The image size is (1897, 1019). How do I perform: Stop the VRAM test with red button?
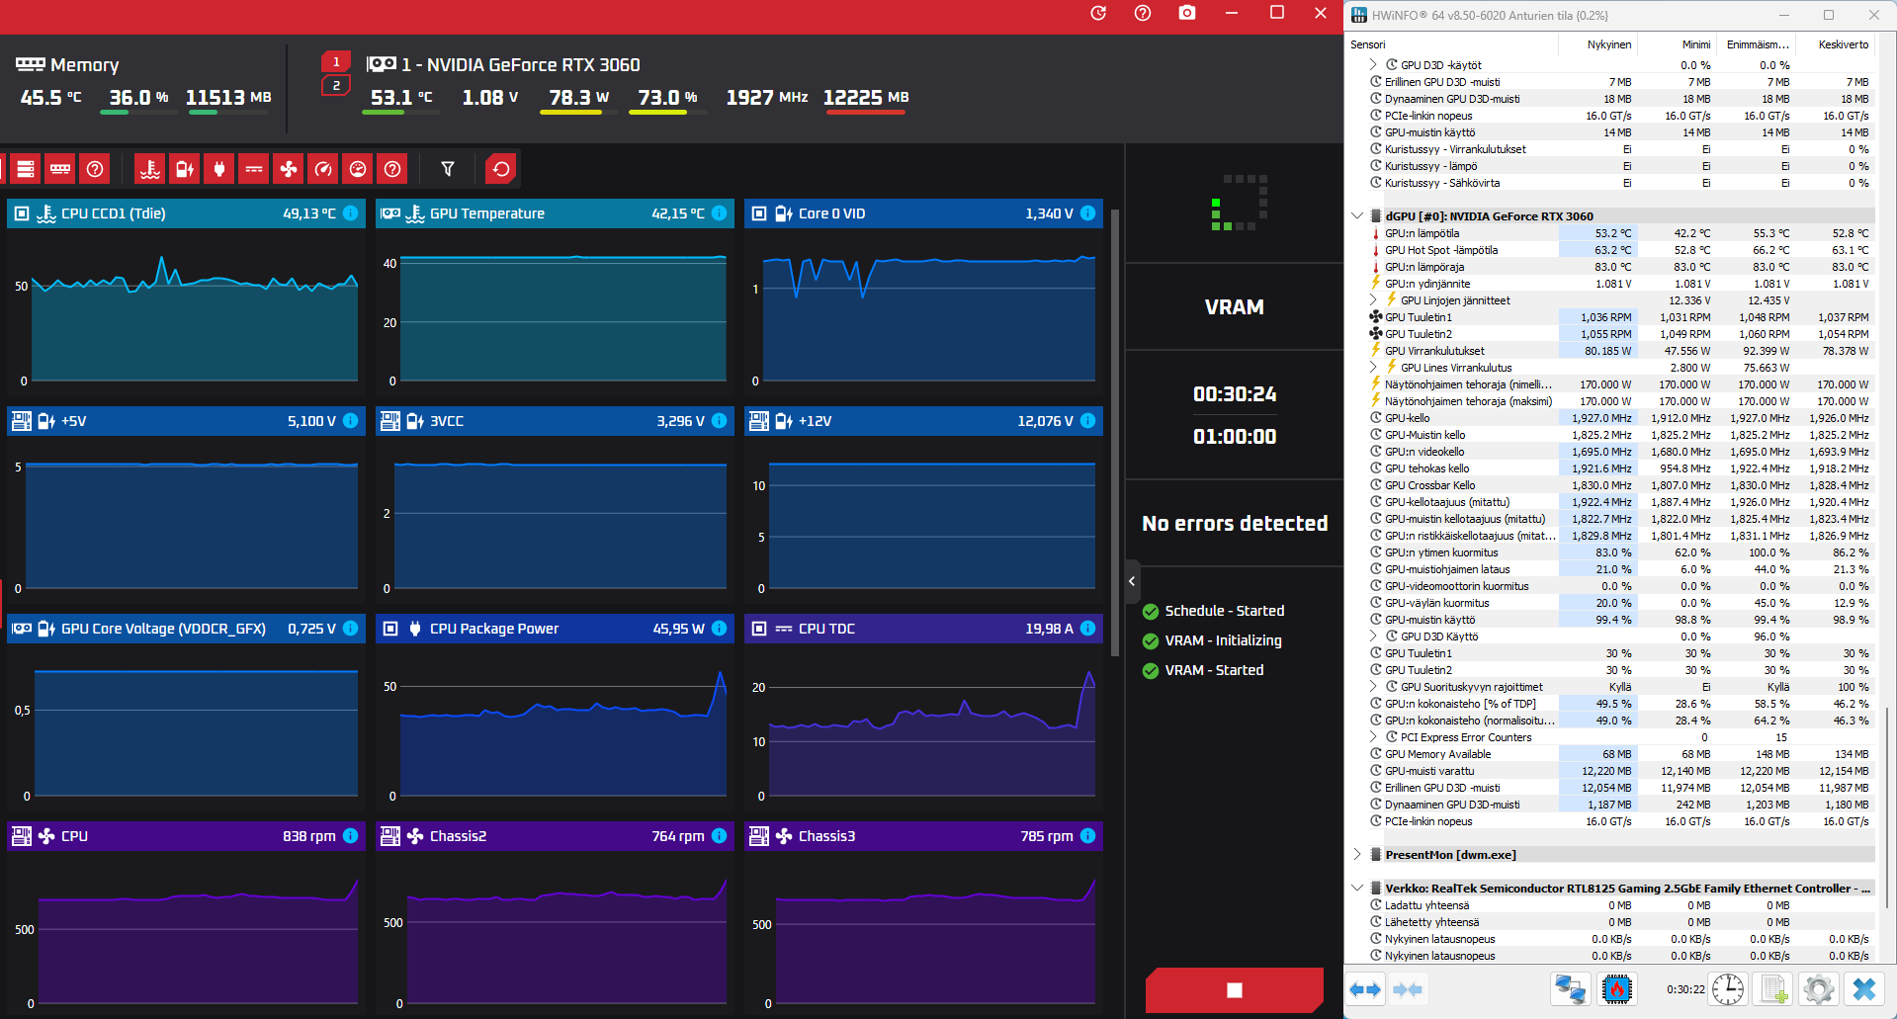[x=1234, y=989]
